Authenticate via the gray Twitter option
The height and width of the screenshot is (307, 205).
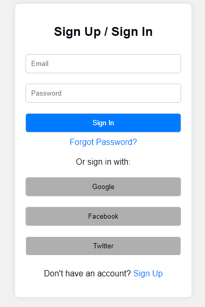click(103, 246)
